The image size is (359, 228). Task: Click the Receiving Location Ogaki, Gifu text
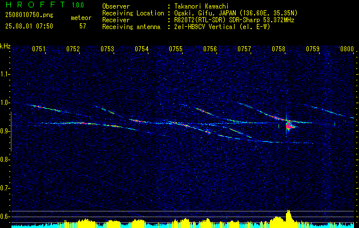pyautogui.click(x=236, y=13)
